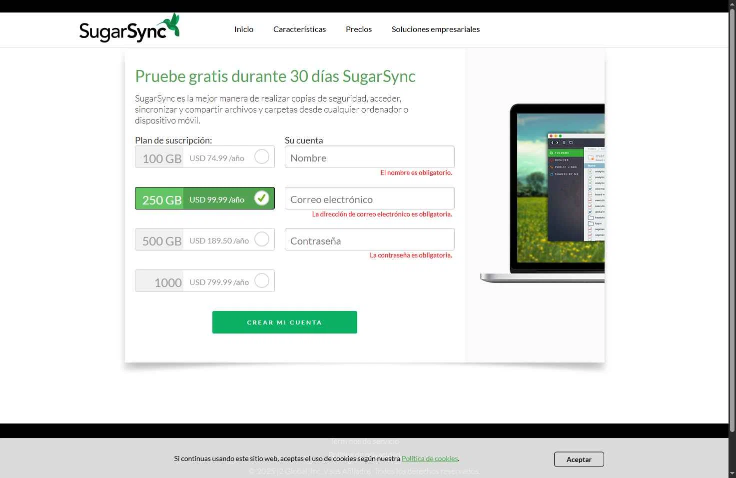This screenshot has width=736, height=478.
Task: Click the 'Su cuenta' heading
Action: point(304,140)
